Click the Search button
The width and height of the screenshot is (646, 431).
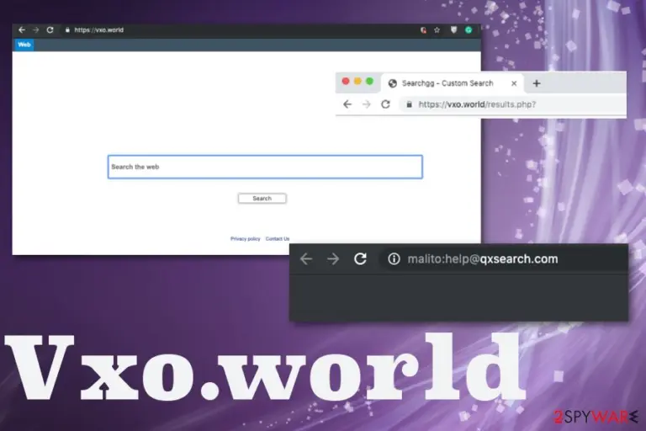(x=262, y=199)
